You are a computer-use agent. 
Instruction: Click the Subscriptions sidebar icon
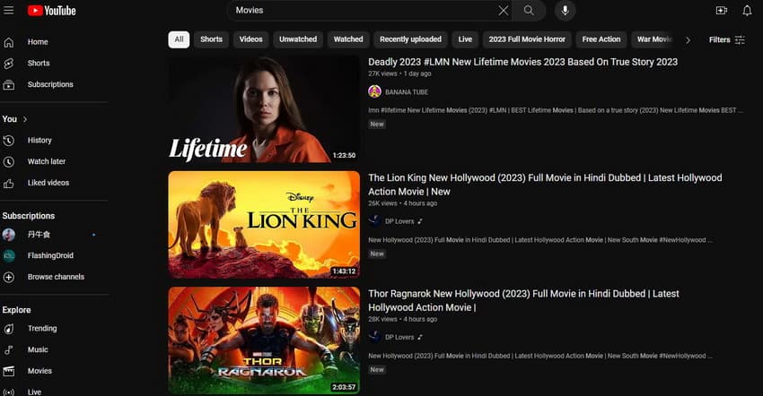pyautogui.click(x=9, y=84)
